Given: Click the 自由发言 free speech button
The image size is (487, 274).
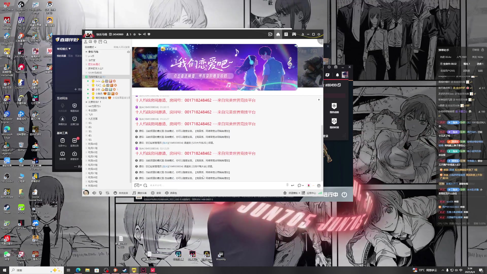Looking at the screenshot, I should [x=121, y=193].
